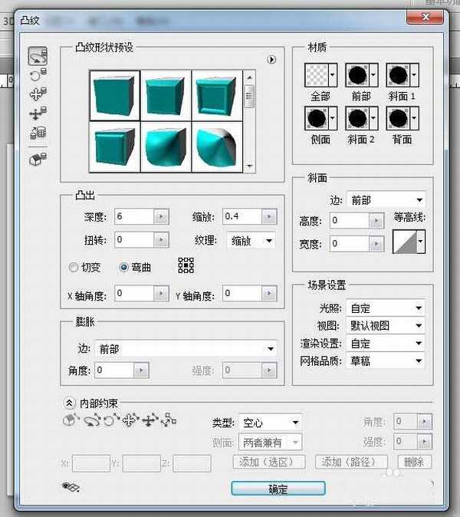Screen dimensions: 460x517
Task: Select the 3D mesh pan tool
Action: 38,94
